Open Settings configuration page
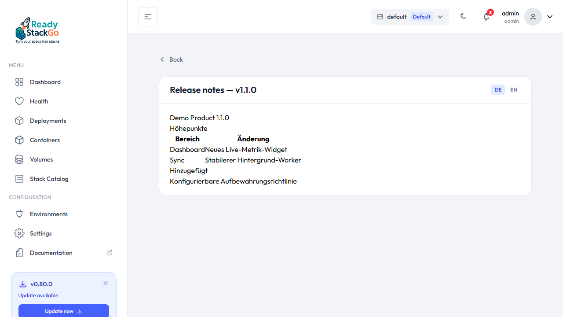This screenshot has width=563, height=317. (x=64, y=233)
